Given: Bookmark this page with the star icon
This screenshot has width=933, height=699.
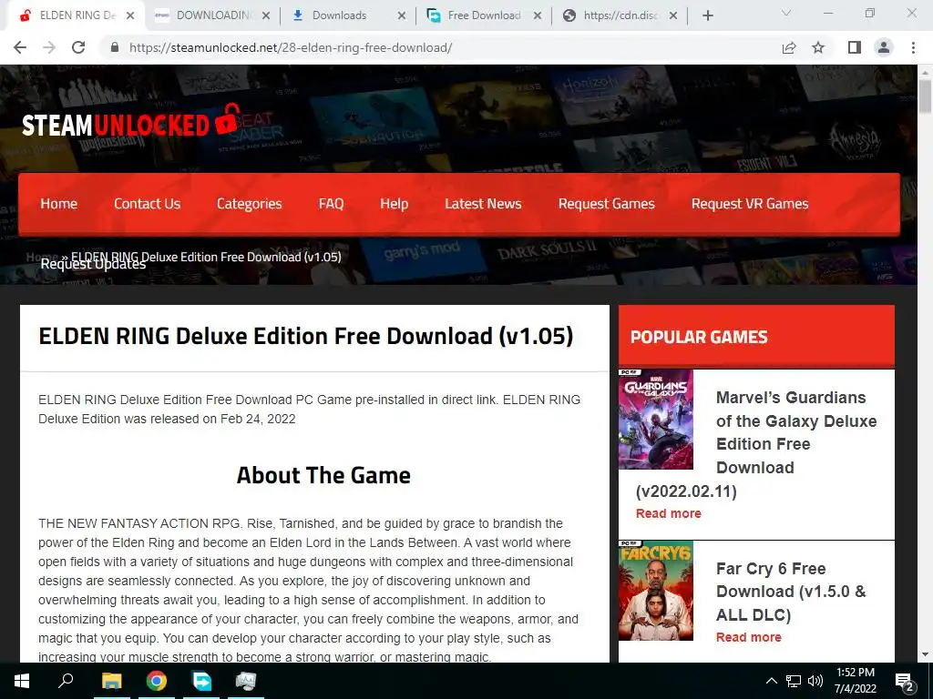Looking at the screenshot, I should click(x=818, y=47).
